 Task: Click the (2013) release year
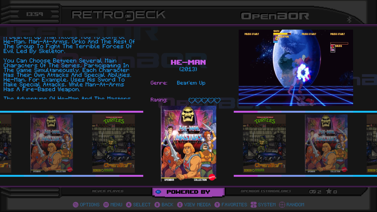188,69
